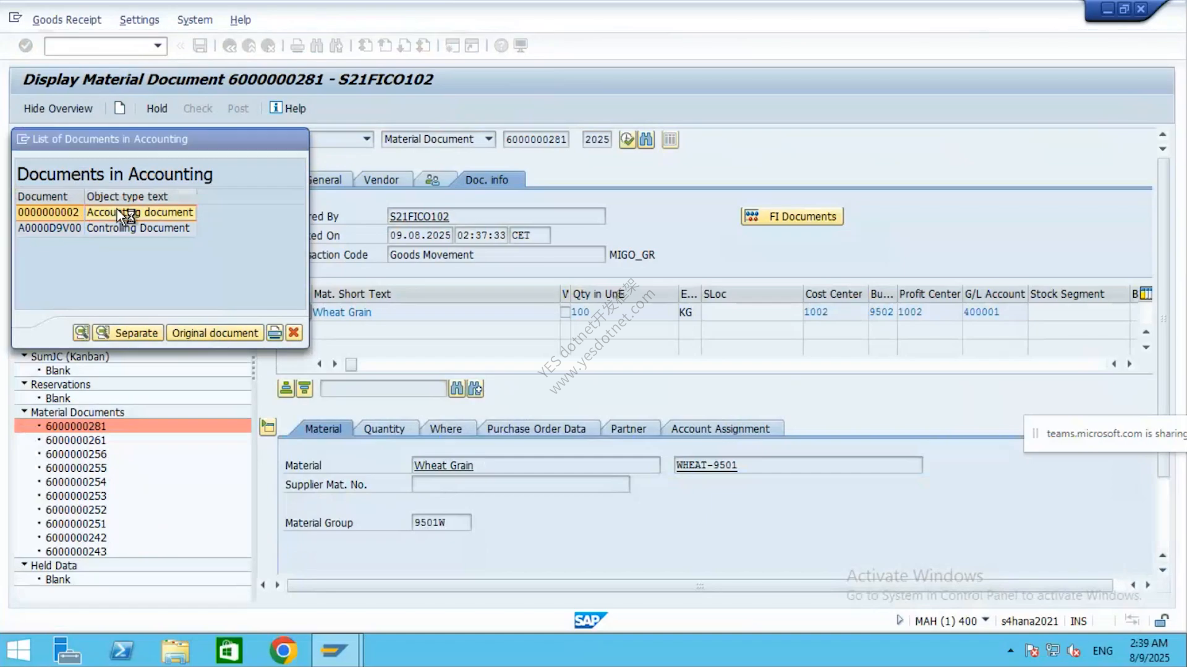The image size is (1187, 667).
Task: Click the column settings icon at table header right
Action: pos(1146,294)
